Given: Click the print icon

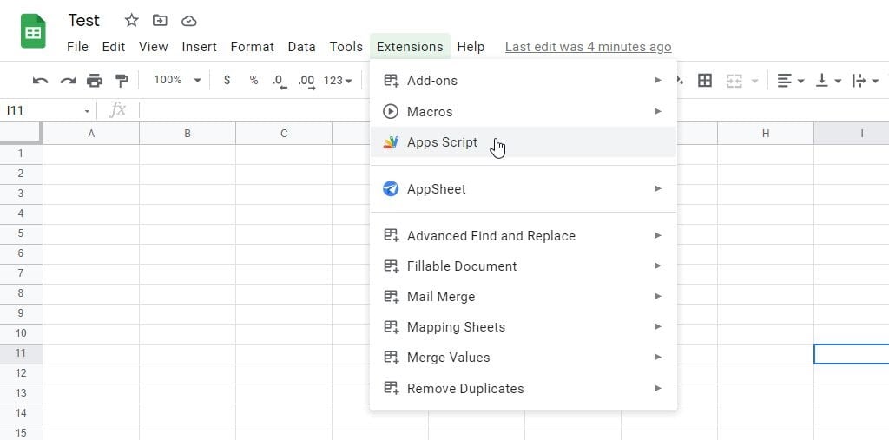Looking at the screenshot, I should pyautogui.click(x=95, y=81).
